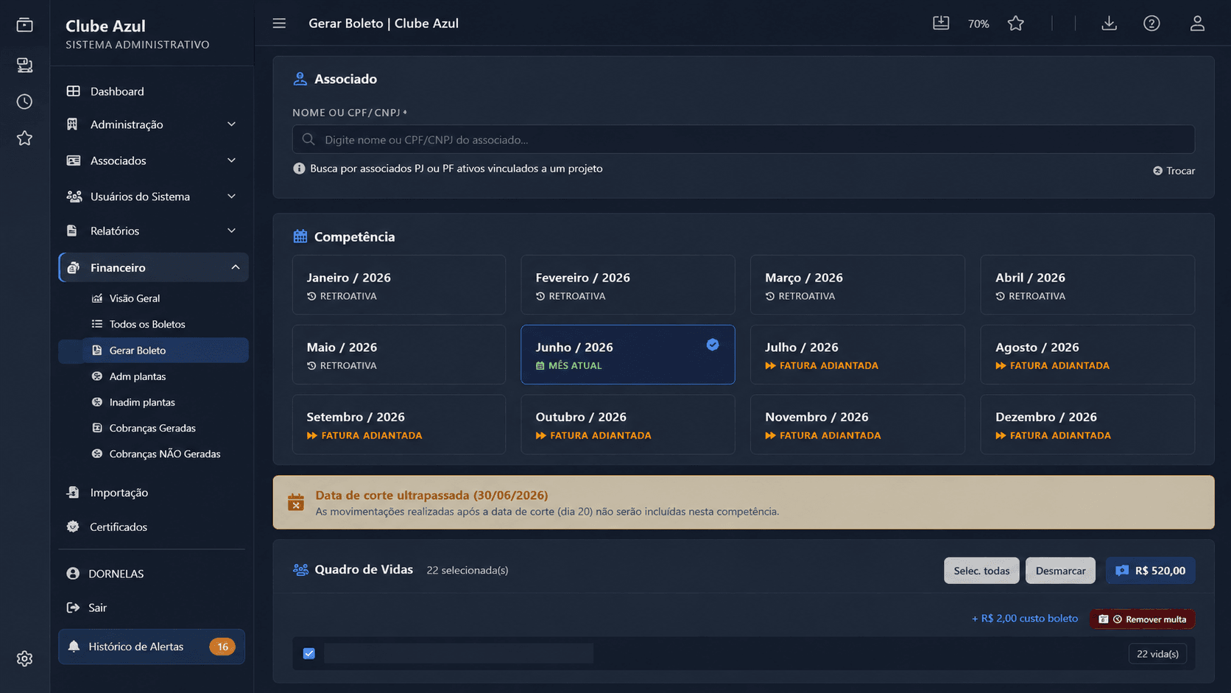Select Março / 2026 competência card

857,285
